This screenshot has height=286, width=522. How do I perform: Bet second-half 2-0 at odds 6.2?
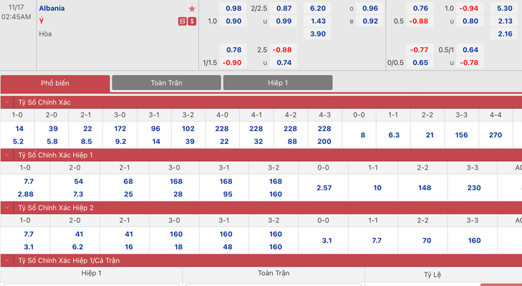77,247
